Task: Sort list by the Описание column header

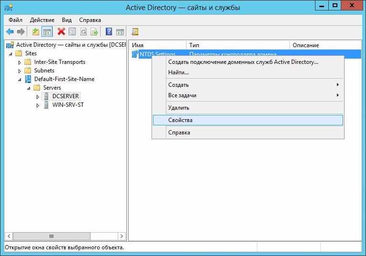Action: [305, 45]
